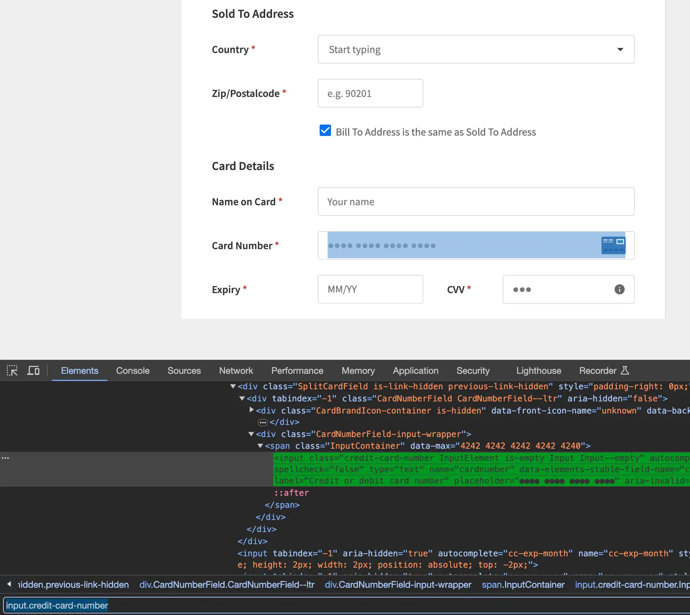This screenshot has width=690, height=615.
Task: Open the Lighthouse tab
Action: tap(539, 370)
